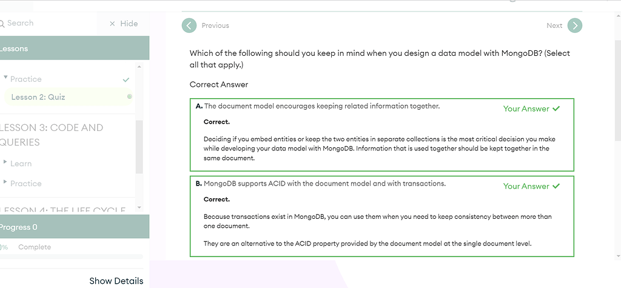The image size is (621, 288).
Task: Click the Search input field
Action: tap(49, 23)
